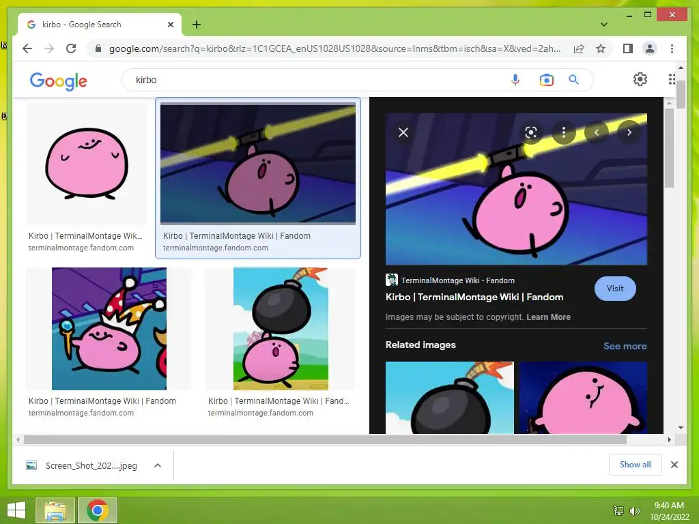Expand the Screen_Shot download options chevron

click(158, 465)
